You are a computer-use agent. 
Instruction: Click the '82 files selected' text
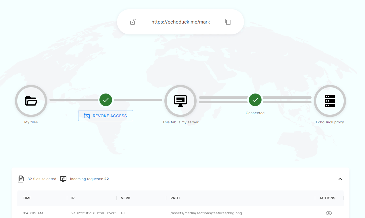[42, 179]
